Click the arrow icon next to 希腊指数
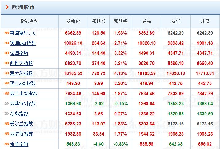The width and height of the screenshot is (220, 149). (x=6, y=144)
